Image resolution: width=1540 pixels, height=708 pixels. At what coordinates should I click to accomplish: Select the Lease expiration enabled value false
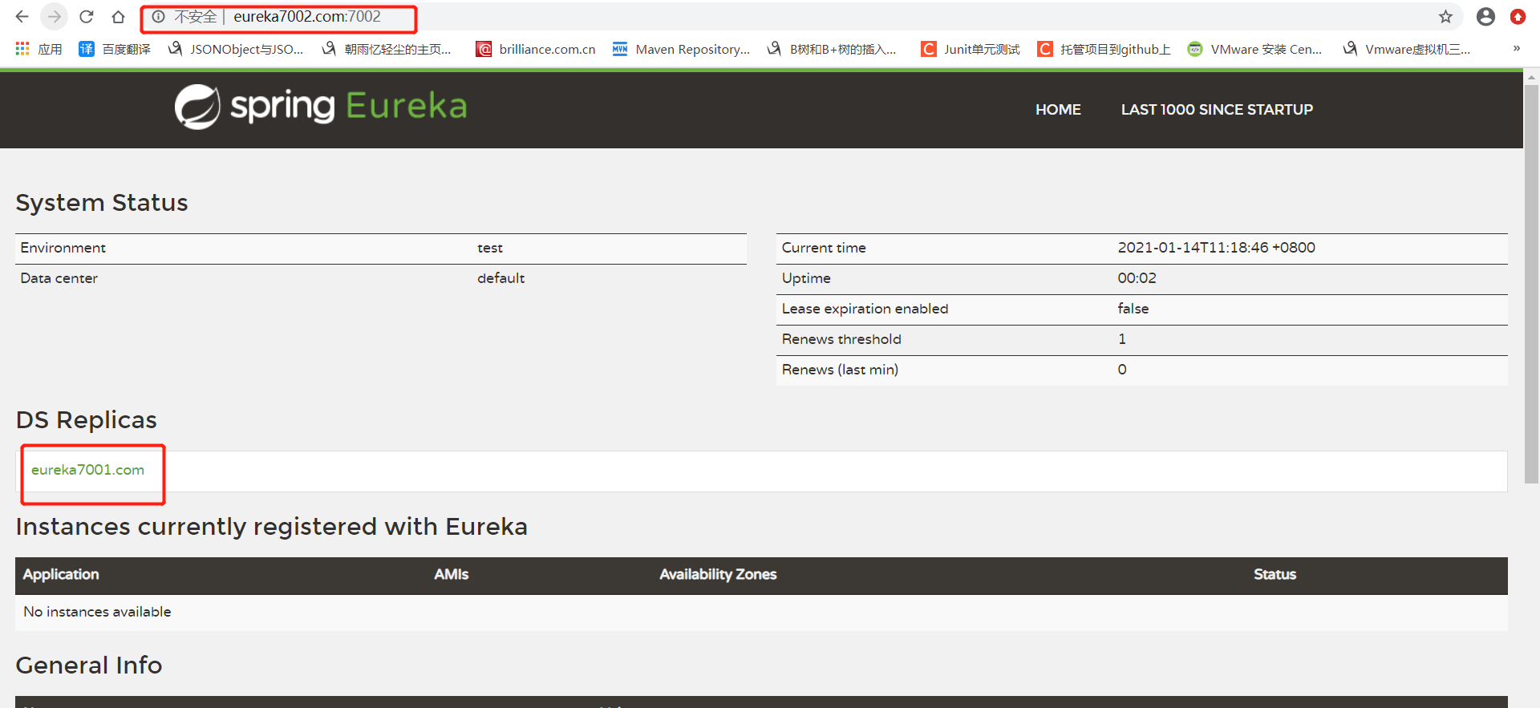tap(1133, 309)
